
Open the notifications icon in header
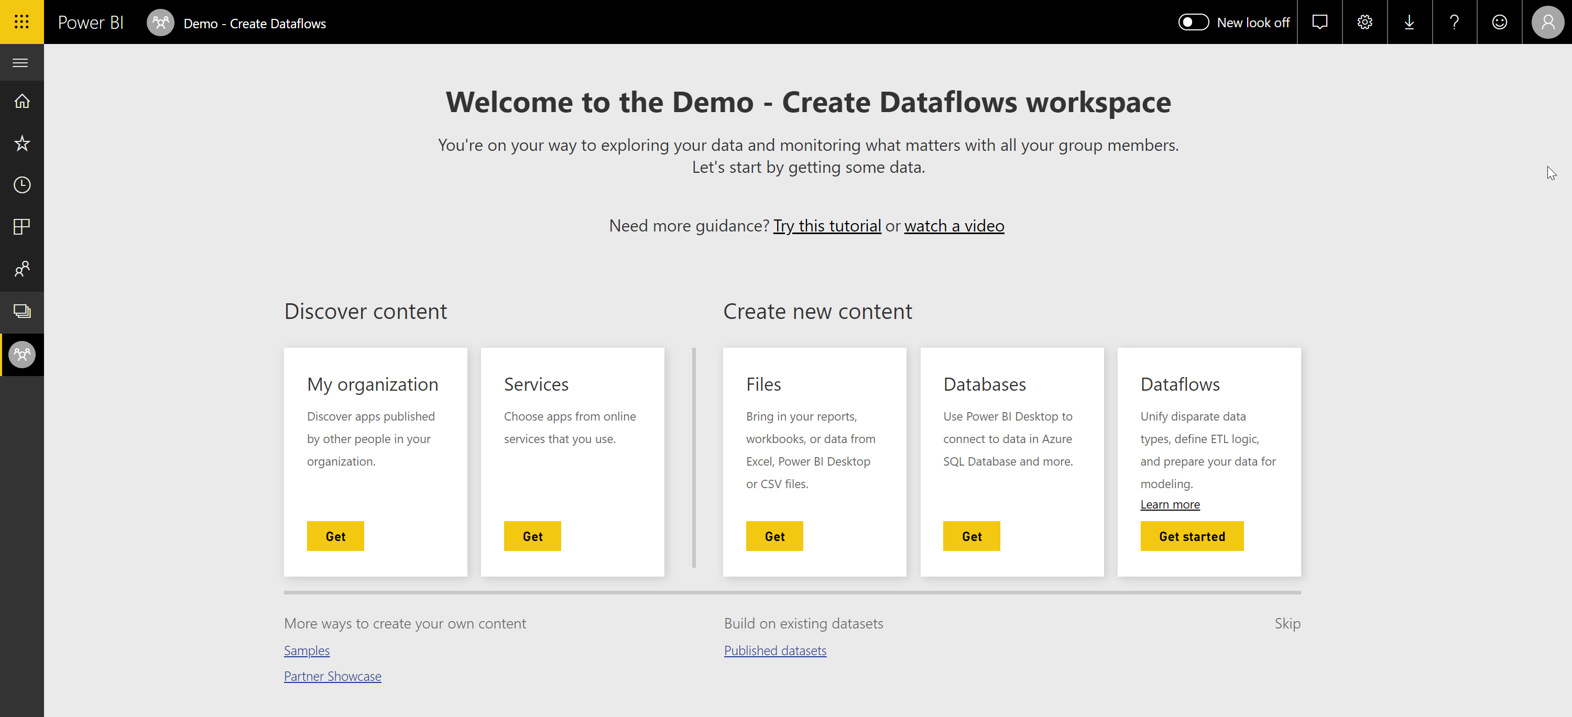[x=1319, y=22]
